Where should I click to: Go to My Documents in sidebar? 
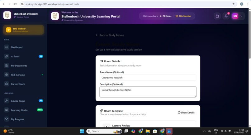coord(23,65)
